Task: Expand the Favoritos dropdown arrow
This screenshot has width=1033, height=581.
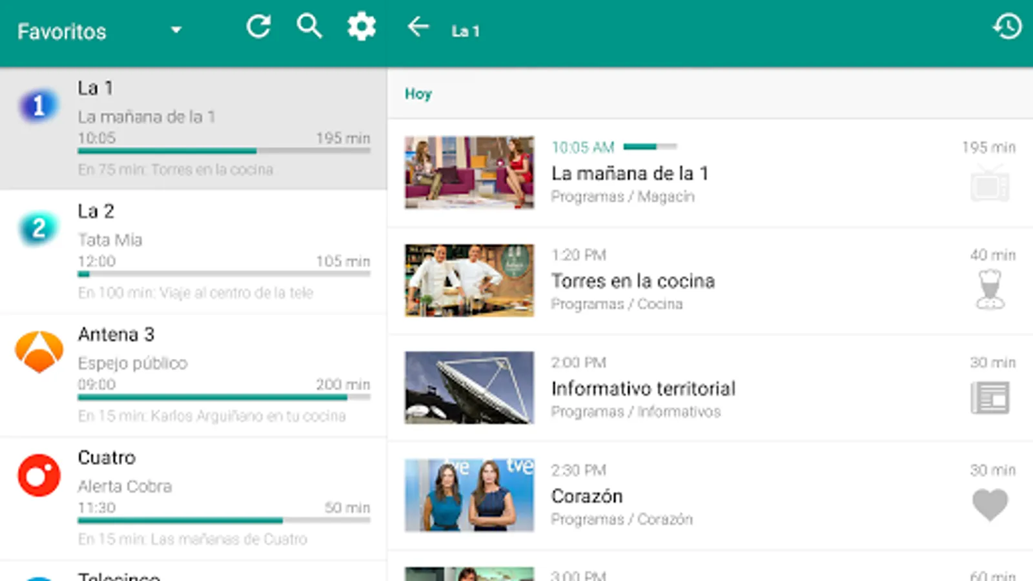Action: pos(176,30)
